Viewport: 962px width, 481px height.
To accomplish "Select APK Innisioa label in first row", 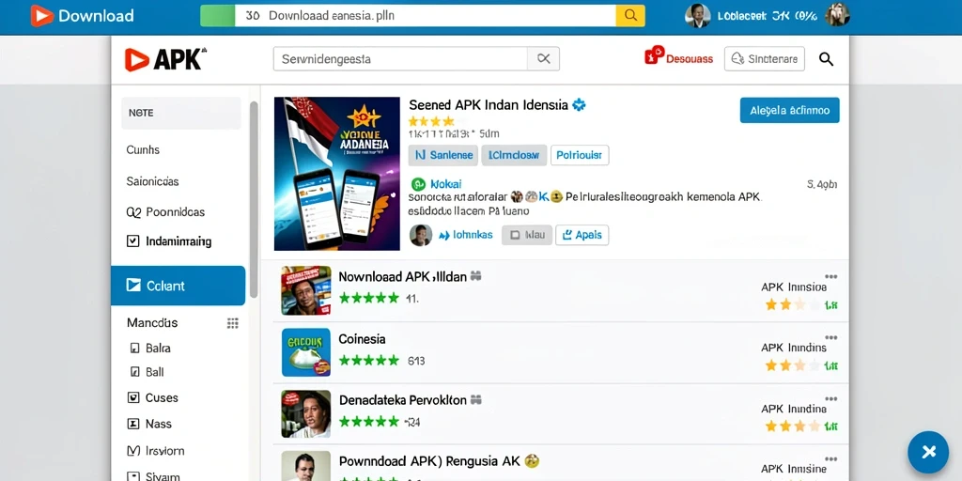I will [793, 287].
